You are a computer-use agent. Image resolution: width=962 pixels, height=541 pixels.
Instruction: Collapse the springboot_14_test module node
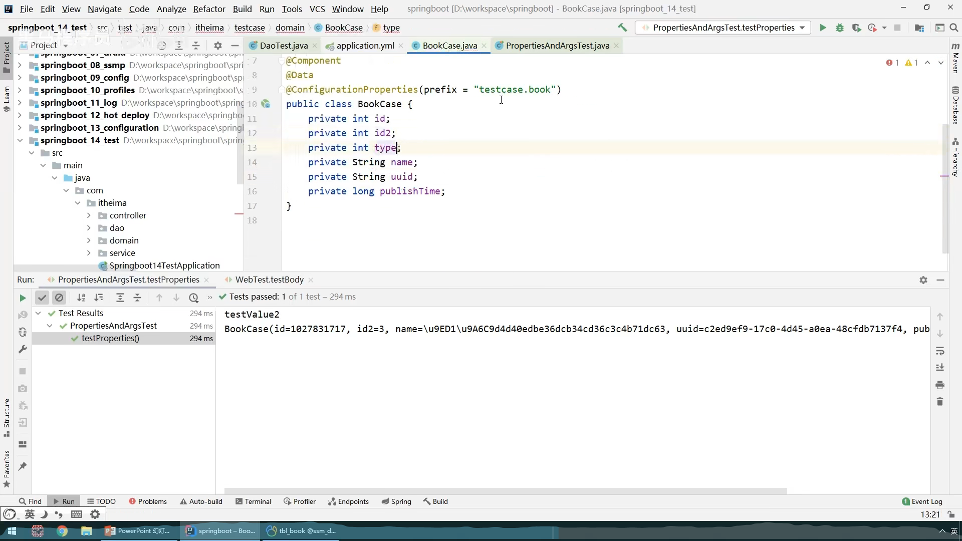tap(20, 140)
